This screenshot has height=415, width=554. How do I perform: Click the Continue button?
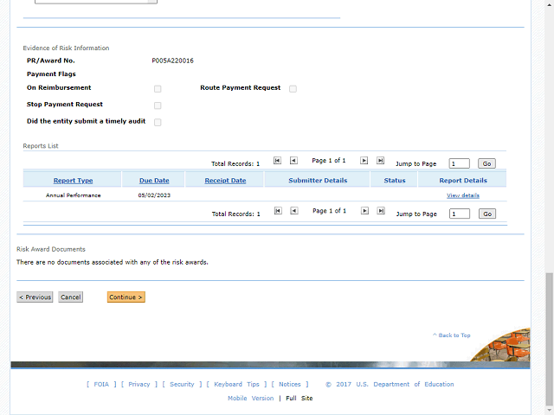pyautogui.click(x=126, y=297)
